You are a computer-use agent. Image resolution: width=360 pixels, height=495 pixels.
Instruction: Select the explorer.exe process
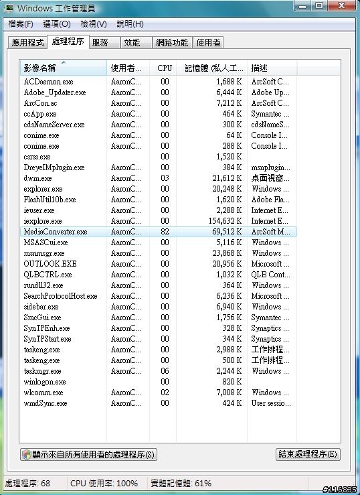[x=158, y=189]
